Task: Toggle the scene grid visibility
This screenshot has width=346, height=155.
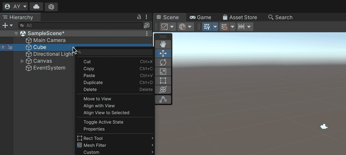Action: 207,27
